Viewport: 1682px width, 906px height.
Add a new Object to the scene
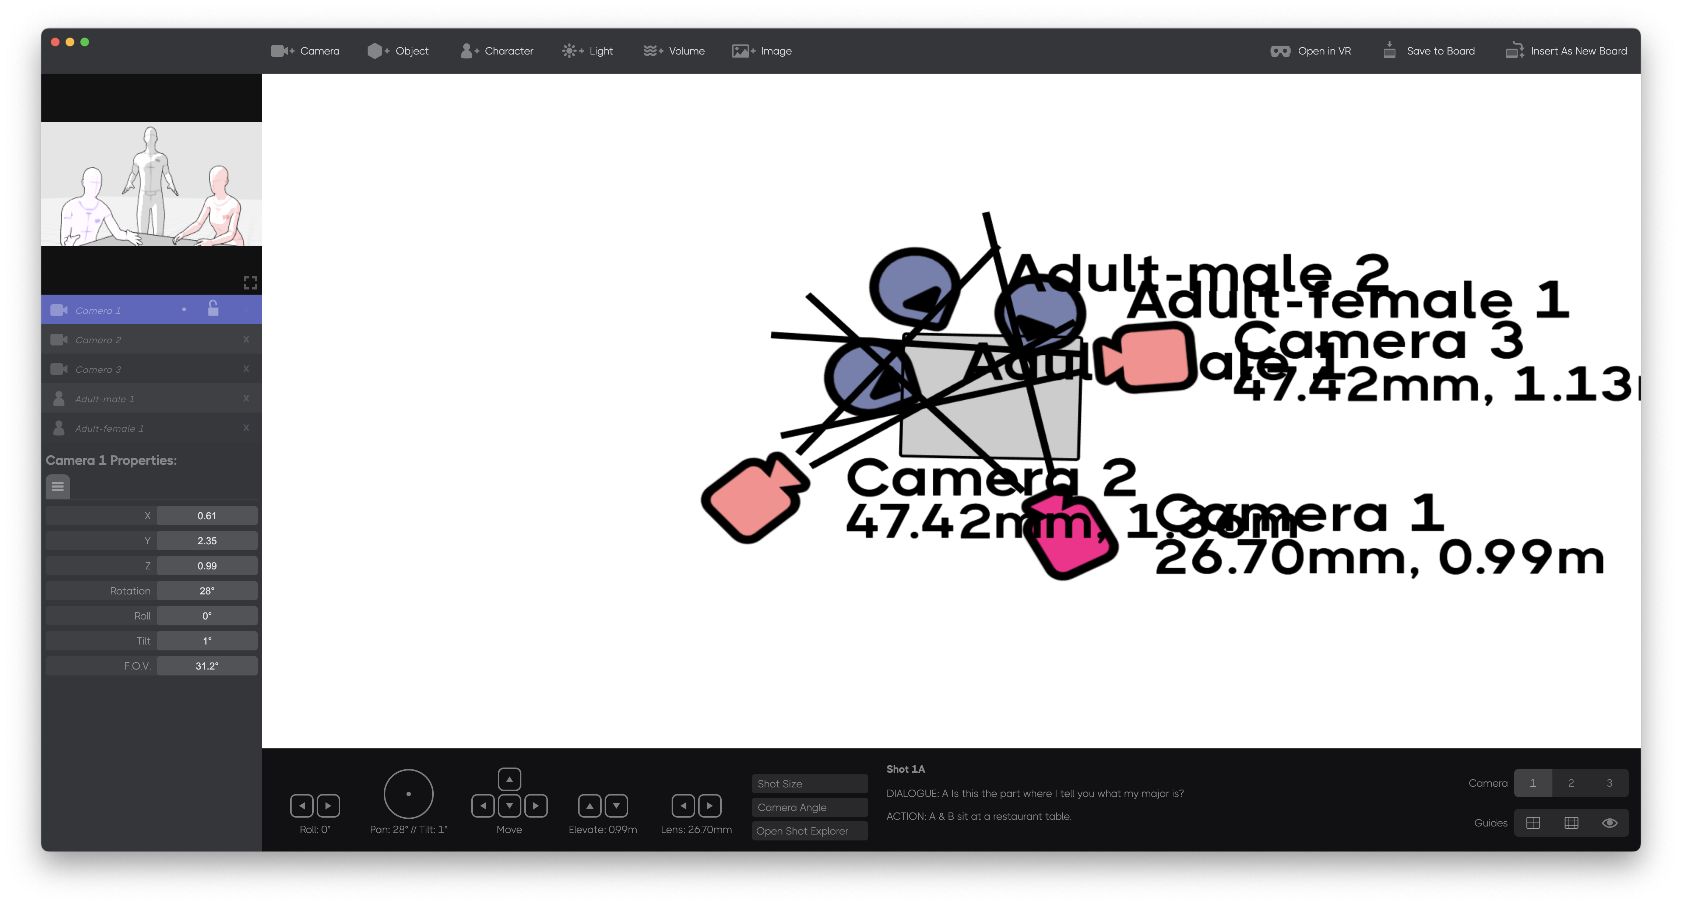pyautogui.click(x=398, y=51)
